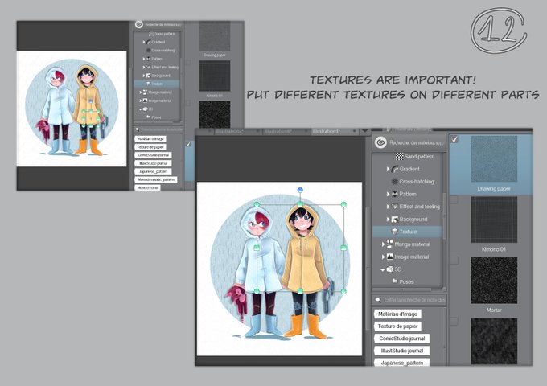Expand the Pattern folder in the front window
547x386 pixels.
388,195
